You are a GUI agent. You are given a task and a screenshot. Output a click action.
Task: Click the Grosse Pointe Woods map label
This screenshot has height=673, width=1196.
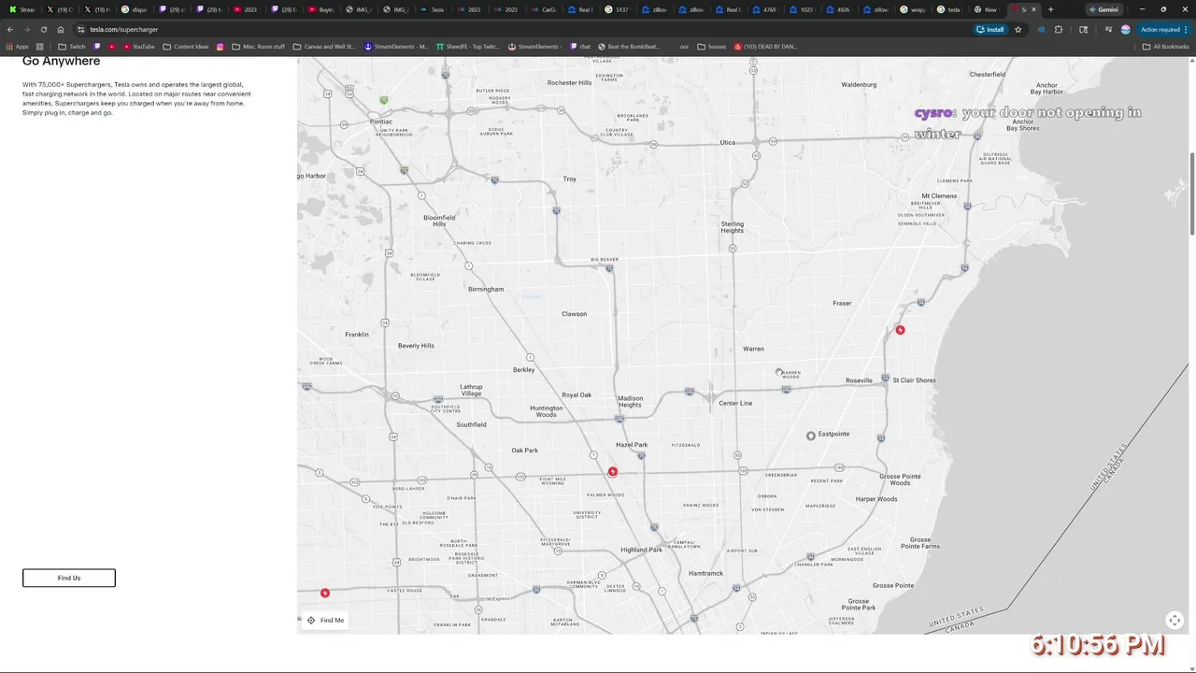tap(900, 480)
